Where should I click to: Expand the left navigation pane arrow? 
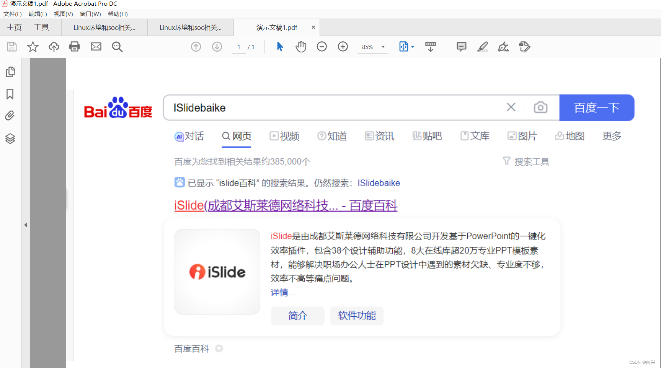26,225
